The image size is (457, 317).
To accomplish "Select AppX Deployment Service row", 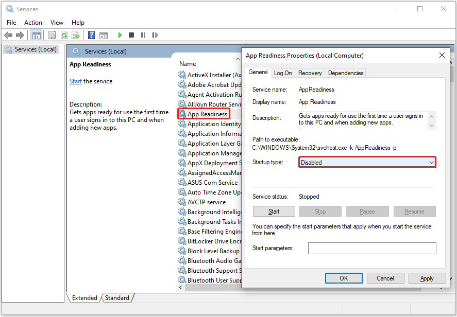I will coord(210,163).
